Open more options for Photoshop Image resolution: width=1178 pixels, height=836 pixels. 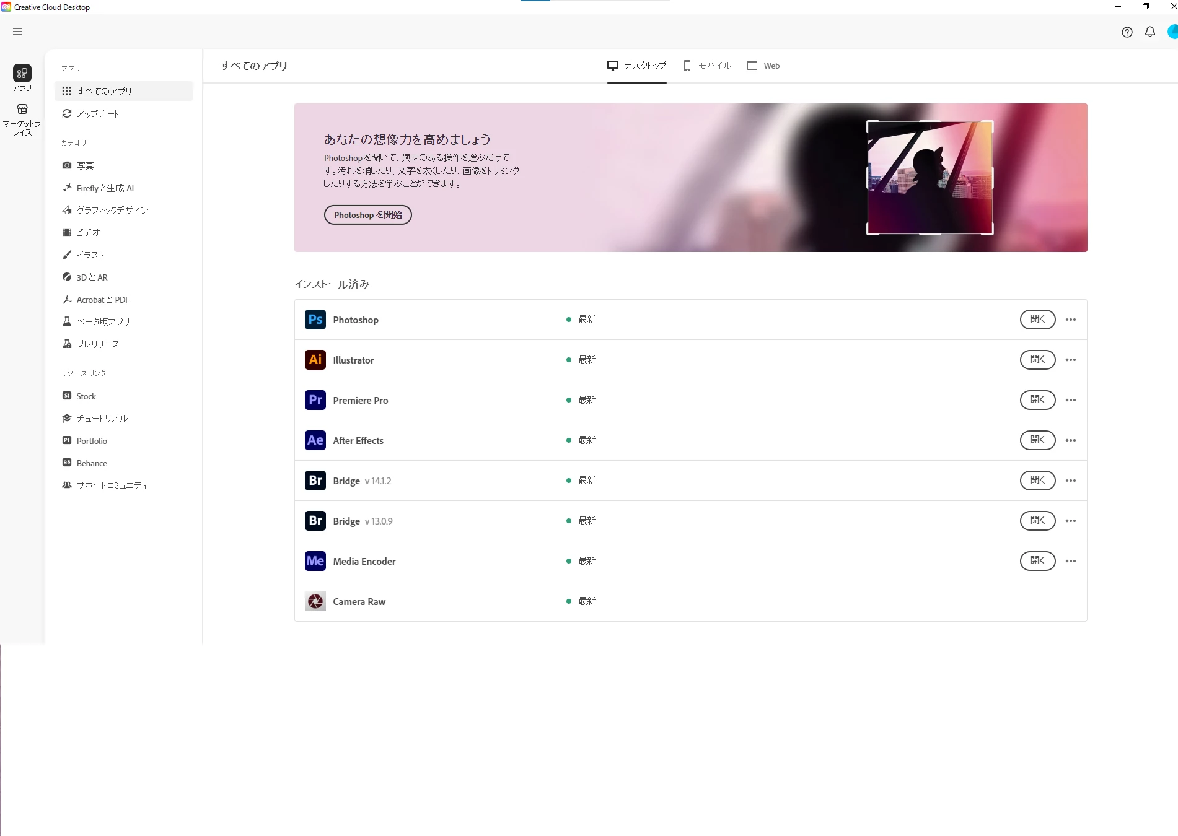pyautogui.click(x=1071, y=320)
